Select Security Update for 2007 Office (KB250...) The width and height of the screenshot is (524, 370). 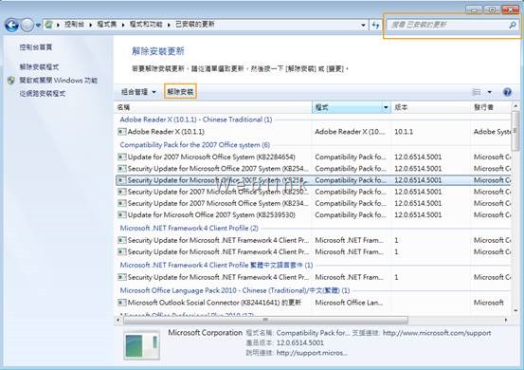(x=313, y=192)
